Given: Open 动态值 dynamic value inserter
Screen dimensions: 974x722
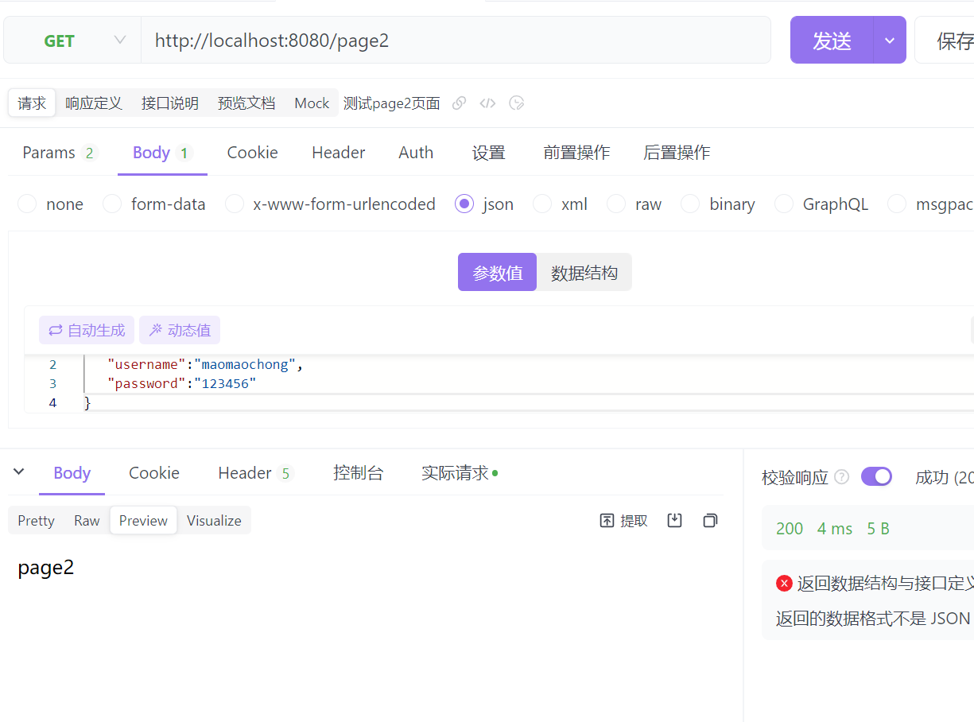Looking at the screenshot, I should point(180,330).
